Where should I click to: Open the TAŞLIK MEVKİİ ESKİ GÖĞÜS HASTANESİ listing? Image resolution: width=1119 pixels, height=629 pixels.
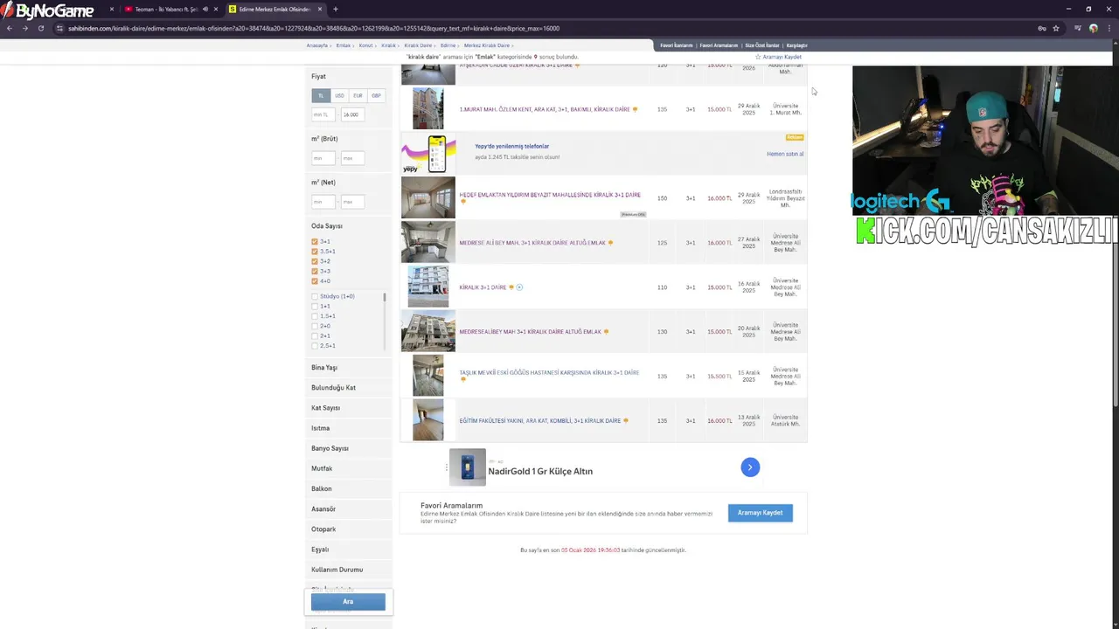(549, 372)
